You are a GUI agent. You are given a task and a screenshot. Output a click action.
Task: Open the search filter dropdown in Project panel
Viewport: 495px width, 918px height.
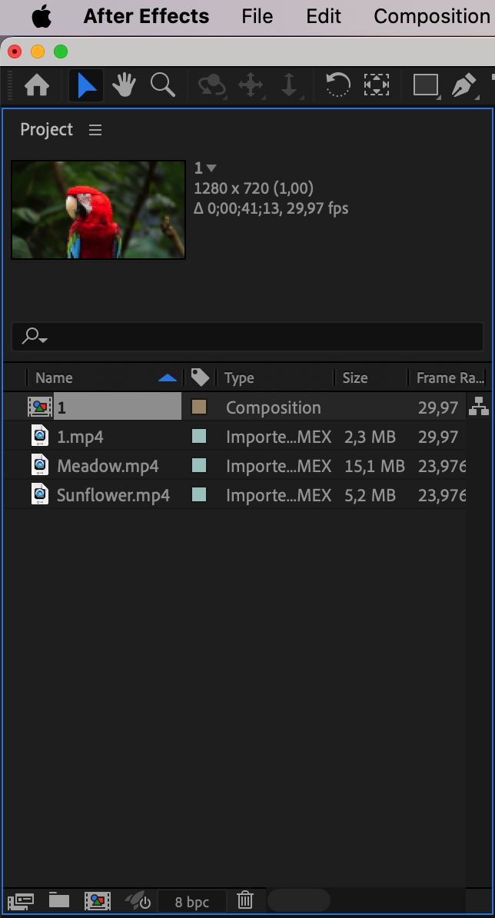click(x=35, y=337)
